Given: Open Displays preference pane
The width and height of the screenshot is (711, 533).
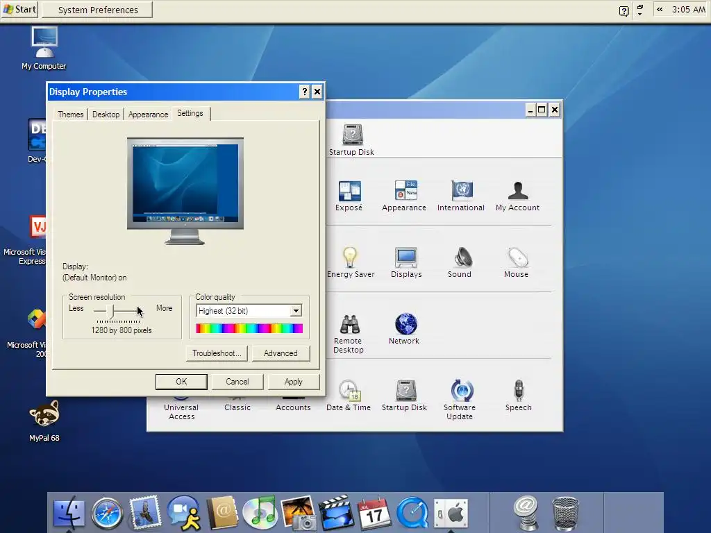Looking at the screenshot, I should point(406,262).
